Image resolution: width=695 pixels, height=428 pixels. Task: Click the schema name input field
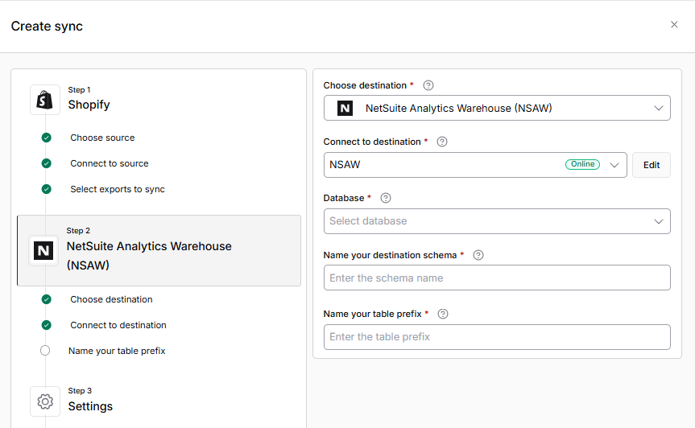[x=497, y=278]
